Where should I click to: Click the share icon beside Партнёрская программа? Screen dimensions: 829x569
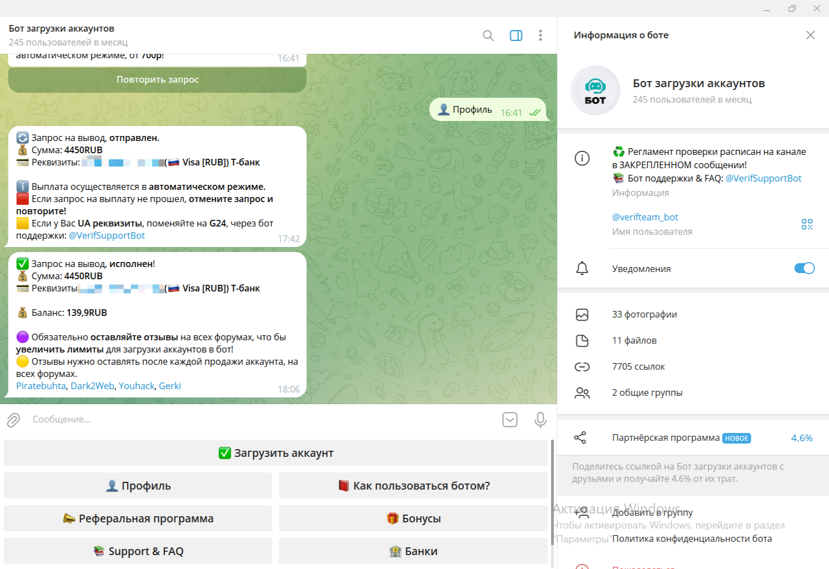[580, 438]
